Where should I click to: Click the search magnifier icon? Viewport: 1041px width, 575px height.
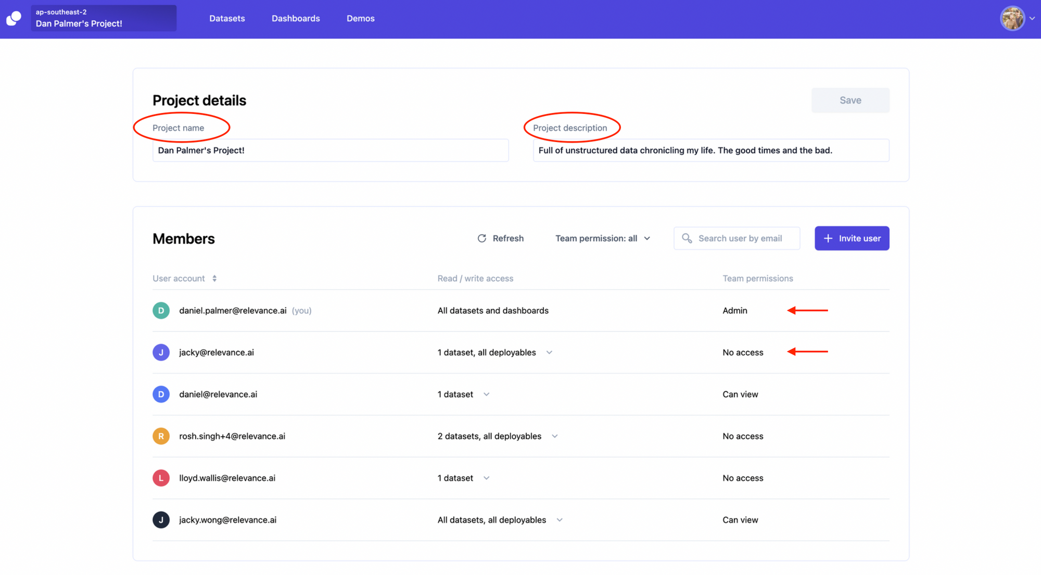[687, 238]
